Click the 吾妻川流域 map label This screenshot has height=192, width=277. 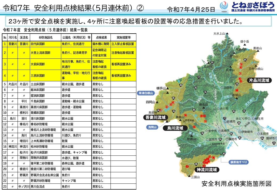[156, 117]
